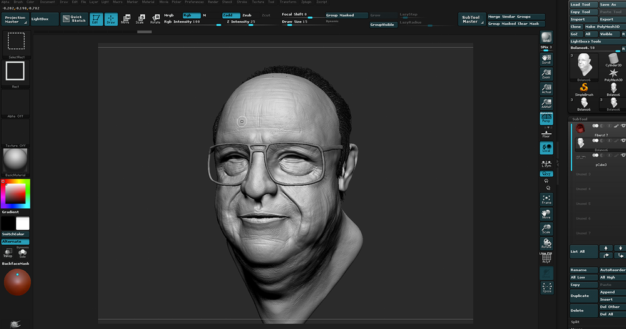Select the Bolanos6 subtool row
This screenshot has width=626, height=329.
click(600, 144)
